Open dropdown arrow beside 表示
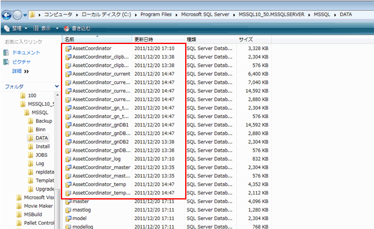 point(57,28)
